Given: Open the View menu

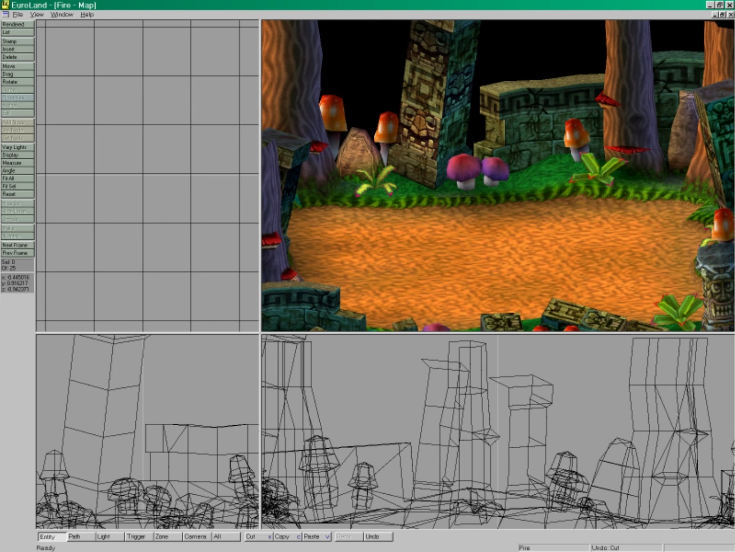Looking at the screenshot, I should click(37, 14).
